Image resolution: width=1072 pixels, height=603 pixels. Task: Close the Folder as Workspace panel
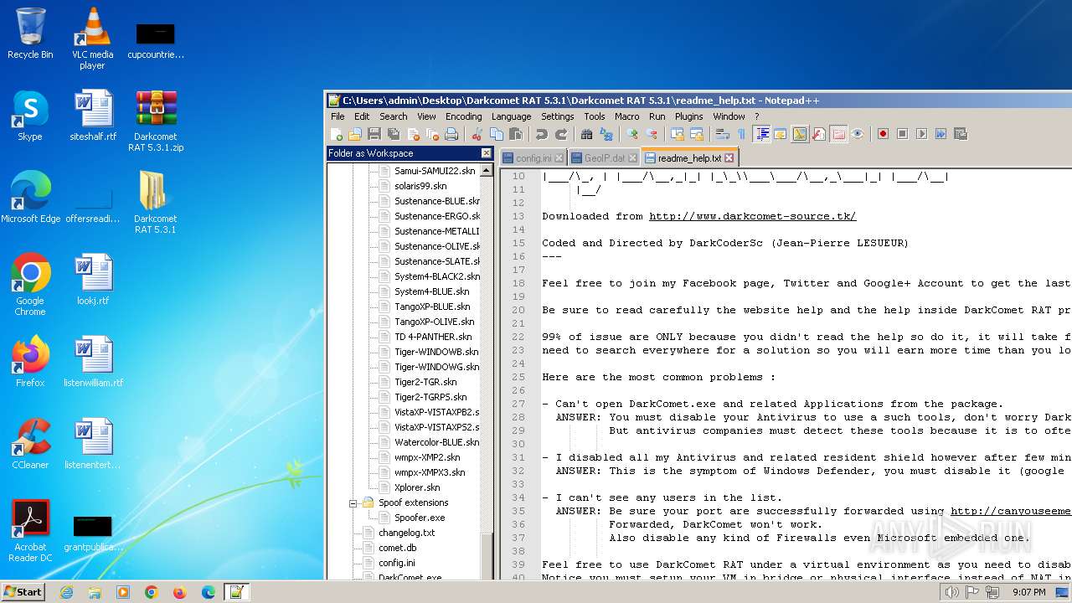pyautogui.click(x=486, y=153)
